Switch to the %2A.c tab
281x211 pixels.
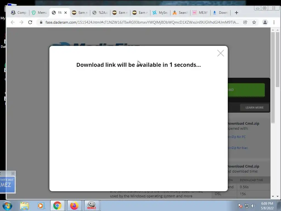click(x=100, y=13)
